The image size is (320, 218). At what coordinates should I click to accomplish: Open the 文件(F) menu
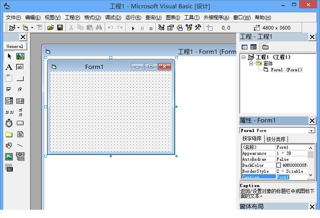(x=13, y=17)
